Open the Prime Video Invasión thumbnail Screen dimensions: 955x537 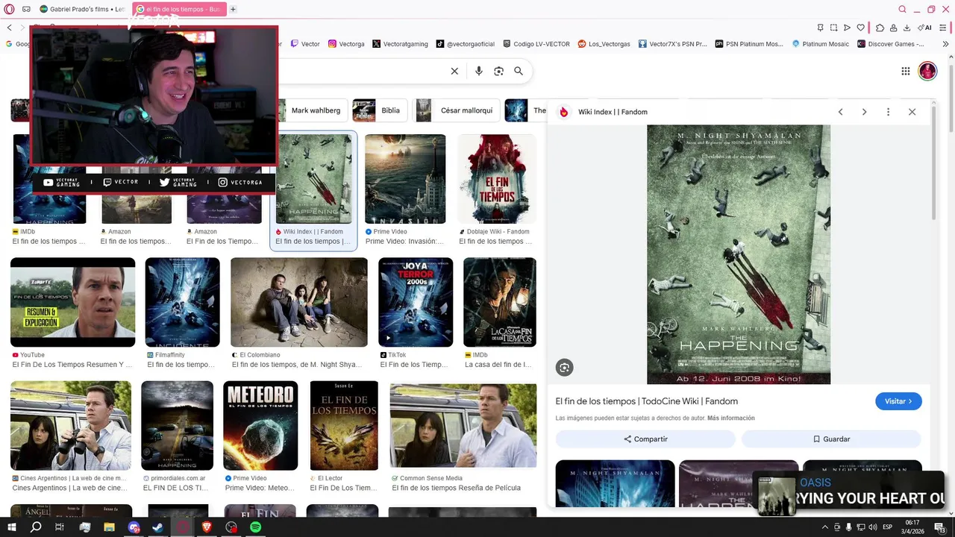tap(405, 179)
